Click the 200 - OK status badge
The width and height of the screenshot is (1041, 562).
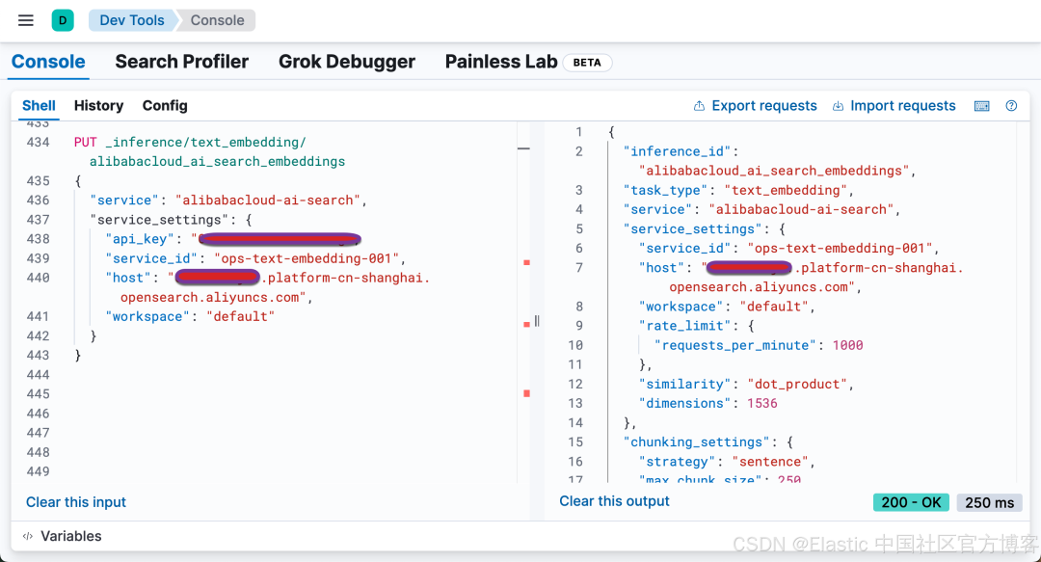click(x=911, y=502)
